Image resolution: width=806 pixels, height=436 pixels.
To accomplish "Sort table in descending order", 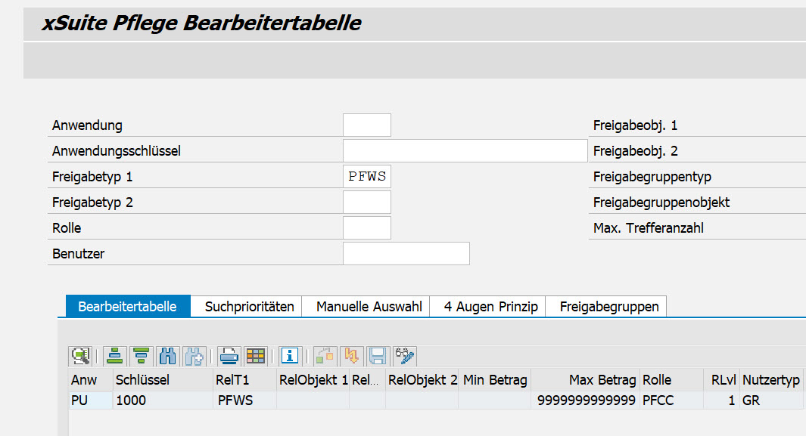I will (x=141, y=355).
